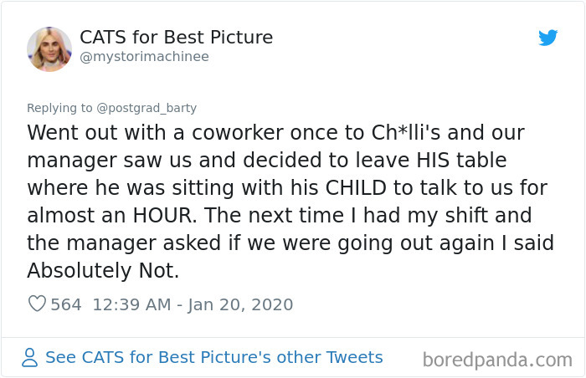
Task: Click the 564 likes count
Action: click(x=66, y=304)
